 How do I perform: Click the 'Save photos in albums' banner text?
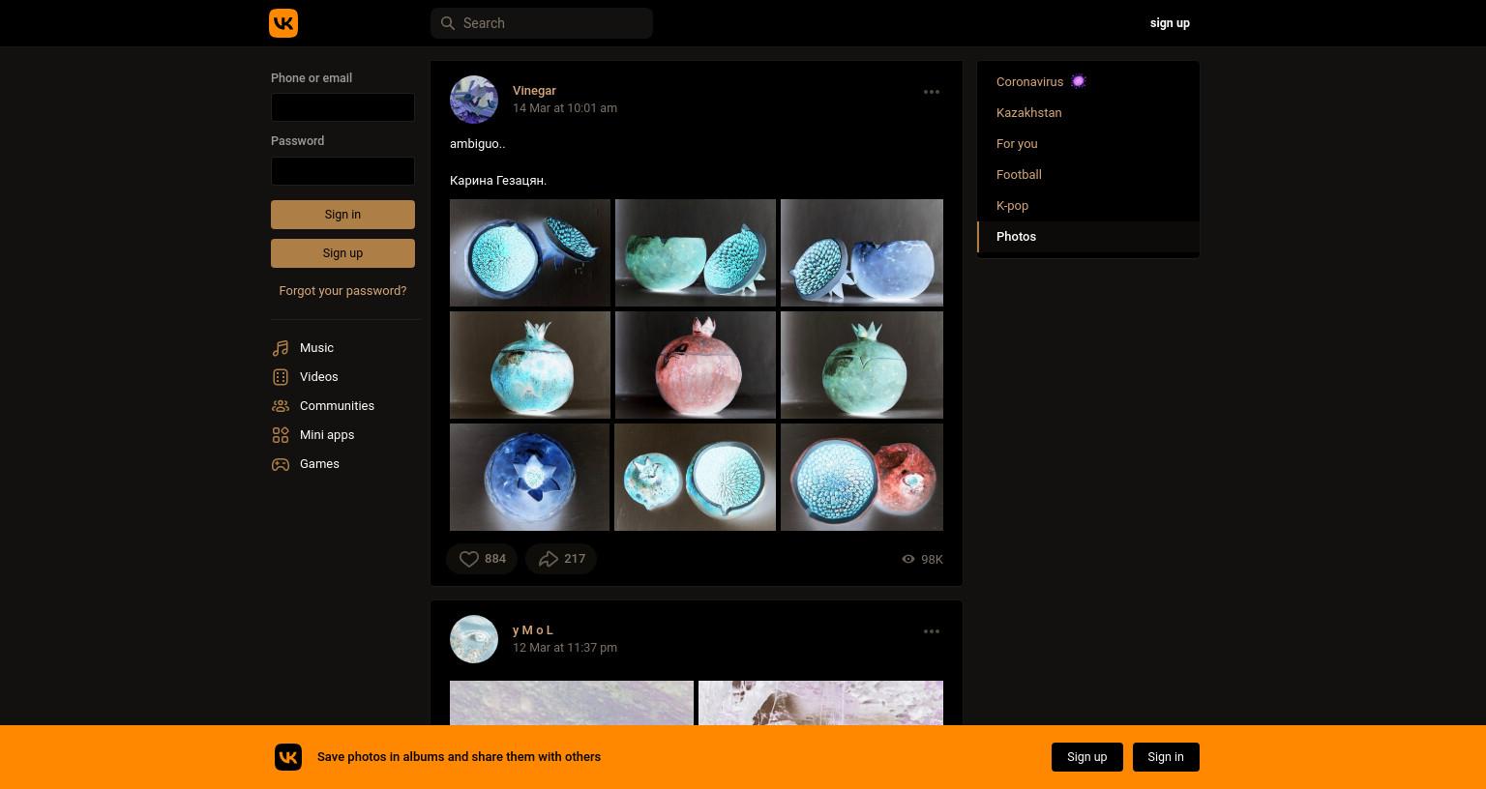459,757
